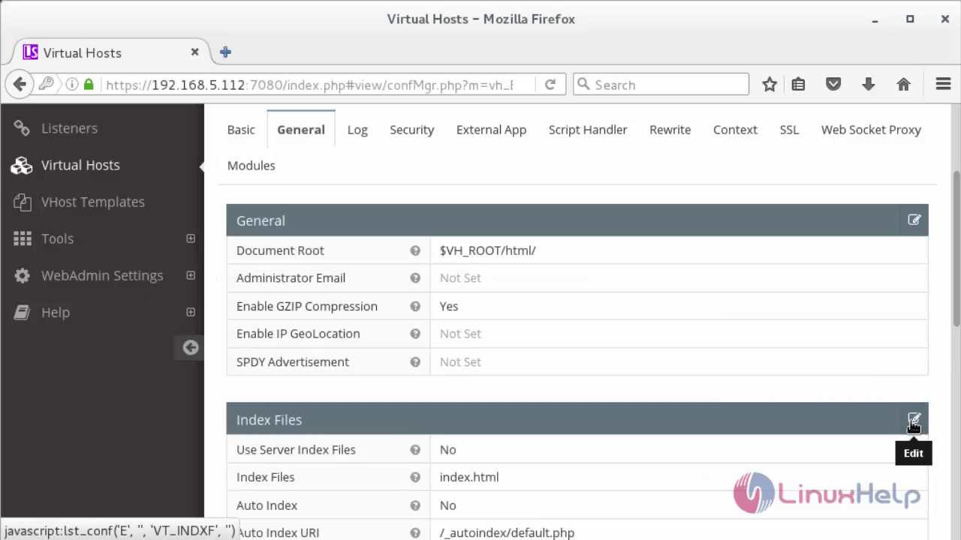Edit the Index Files section
This screenshot has width=961, height=540.
click(x=914, y=419)
